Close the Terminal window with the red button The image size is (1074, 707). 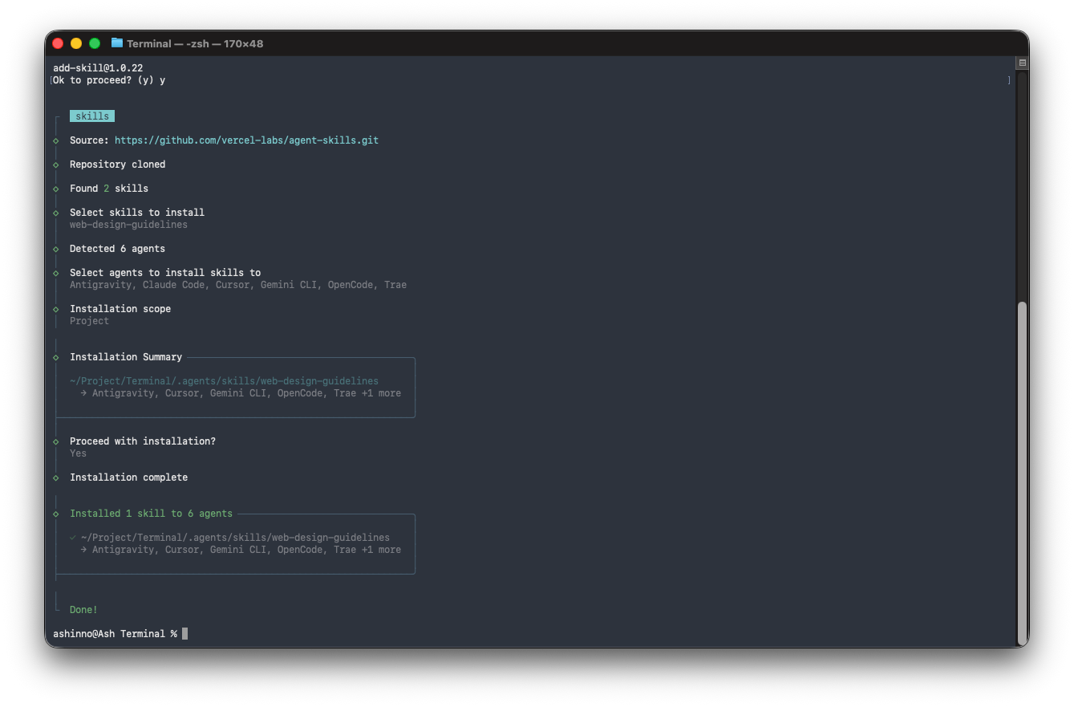pyautogui.click(x=58, y=43)
